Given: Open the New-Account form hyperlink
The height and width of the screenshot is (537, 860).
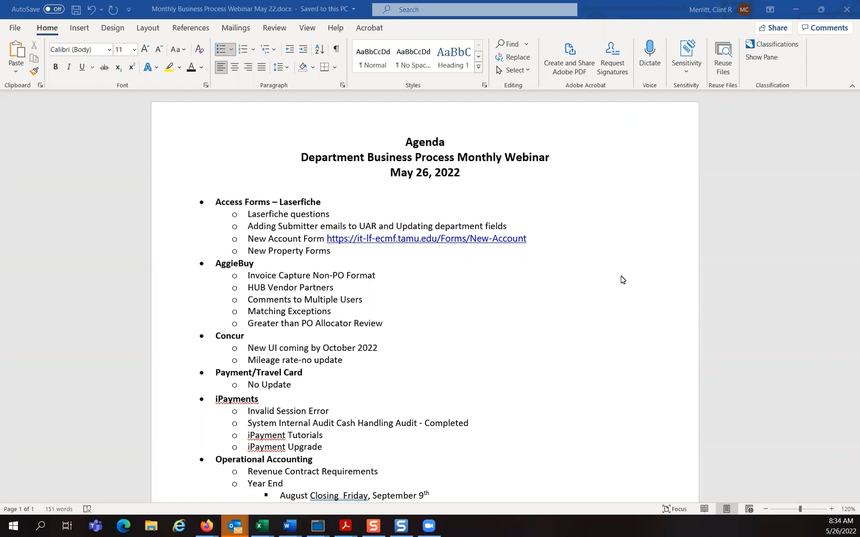Looking at the screenshot, I should tap(426, 238).
